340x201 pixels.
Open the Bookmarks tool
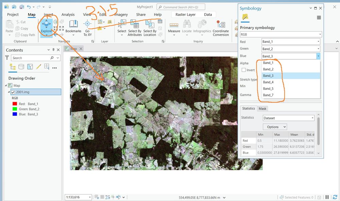[73, 28]
